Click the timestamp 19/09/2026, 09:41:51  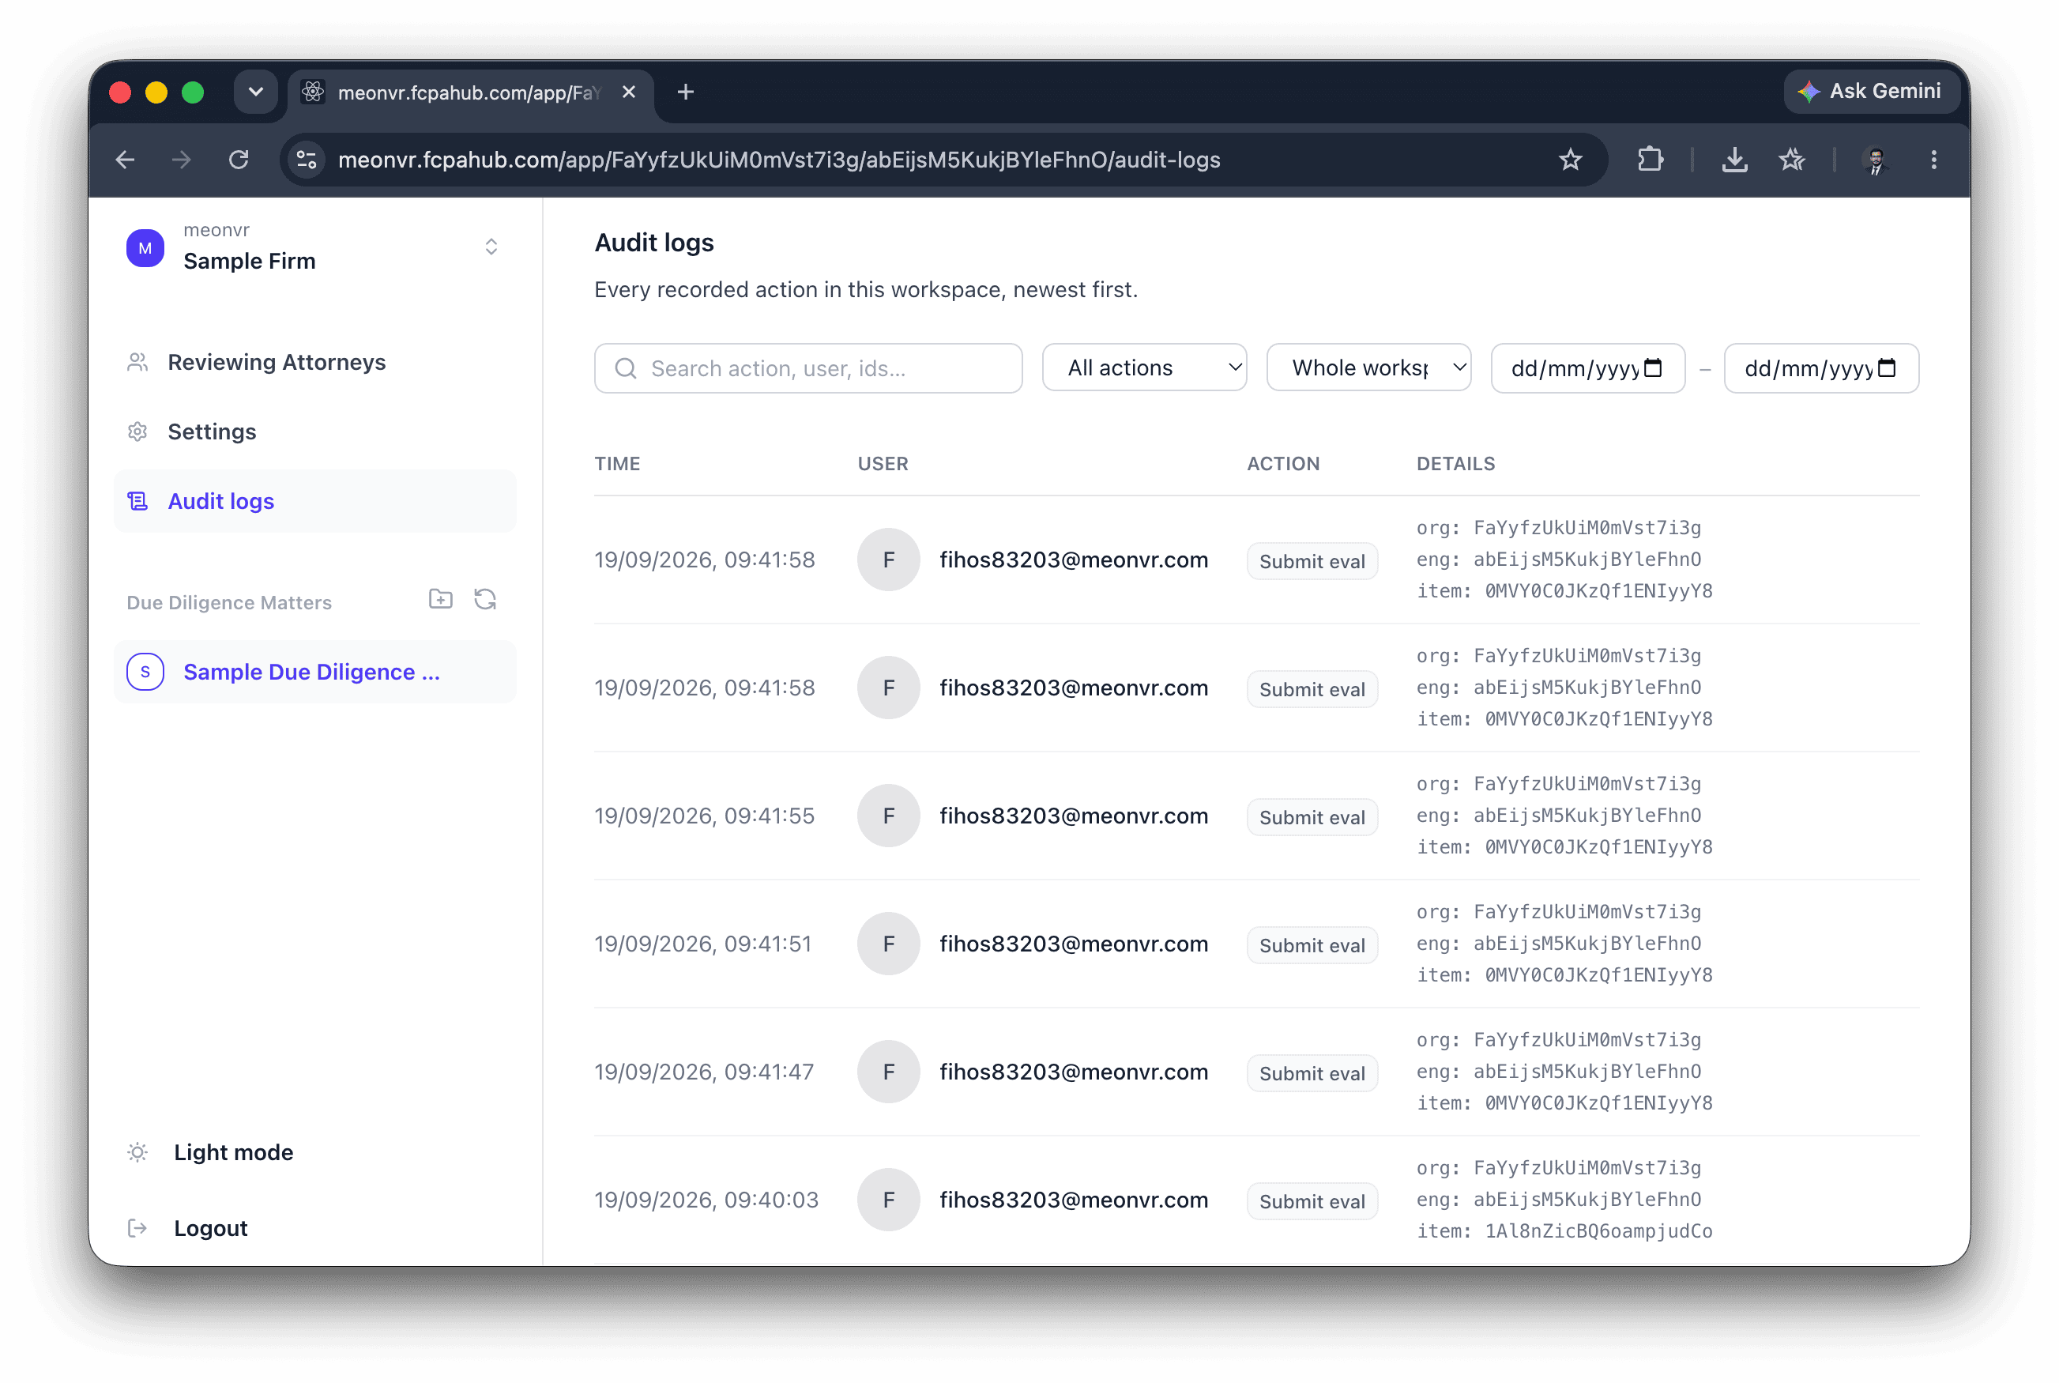[702, 944]
